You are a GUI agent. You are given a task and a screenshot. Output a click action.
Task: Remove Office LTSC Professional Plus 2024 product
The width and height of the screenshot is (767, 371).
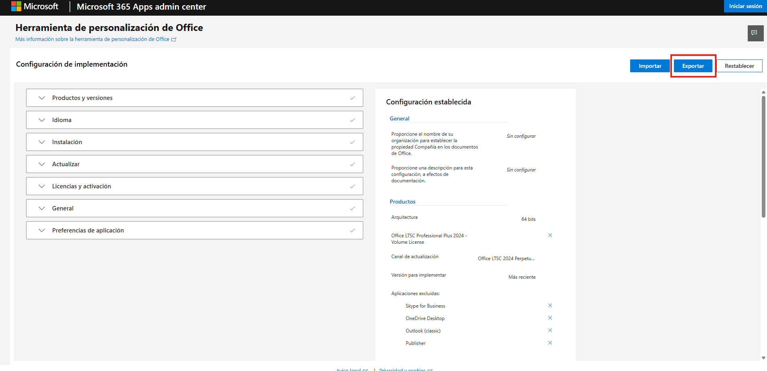click(550, 235)
